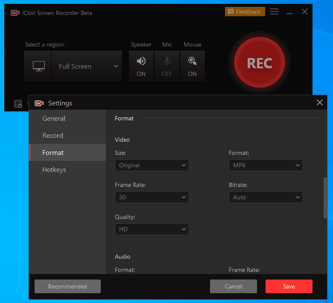Viewport: 333px width, 303px height.
Task: Click the 'Bitrate:' label
Action: pos(238,185)
